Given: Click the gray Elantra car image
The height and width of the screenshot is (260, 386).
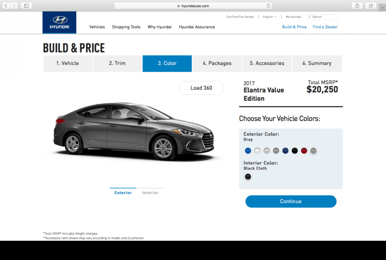Looking at the screenshot, I should [x=134, y=131].
